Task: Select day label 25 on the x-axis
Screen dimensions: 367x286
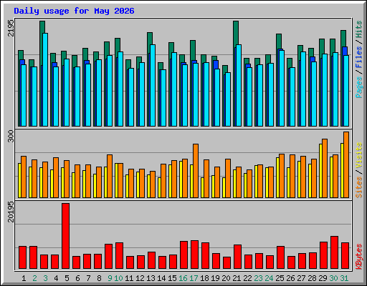Action: 280,278
